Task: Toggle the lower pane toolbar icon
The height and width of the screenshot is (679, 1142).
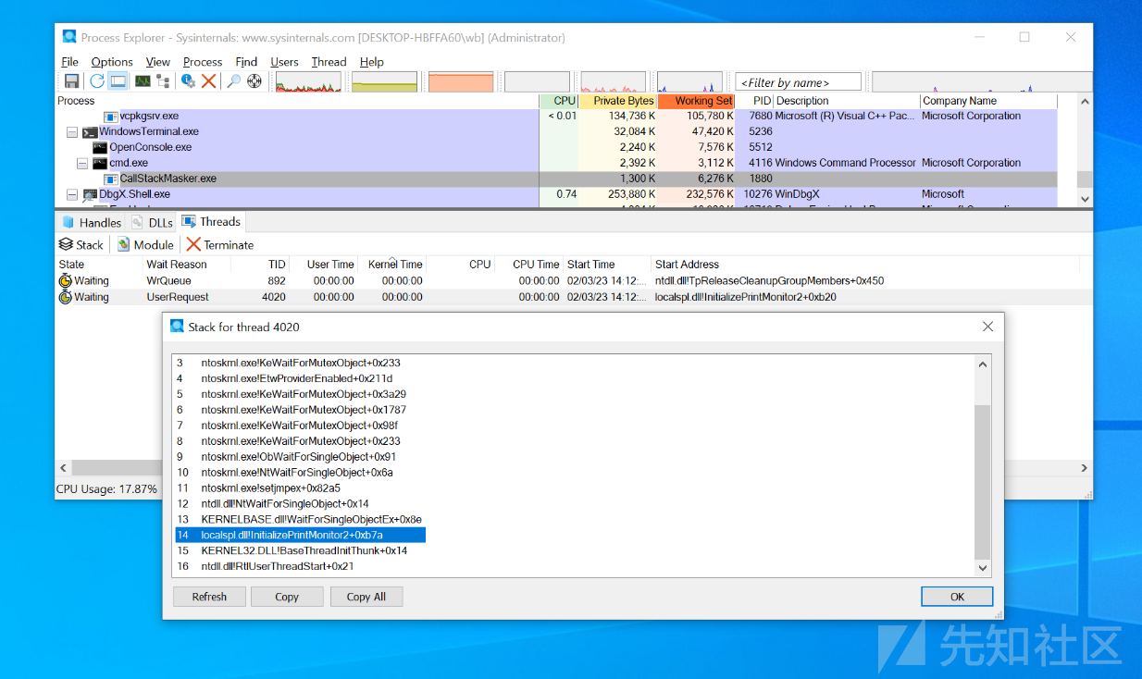Action: click(118, 81)
